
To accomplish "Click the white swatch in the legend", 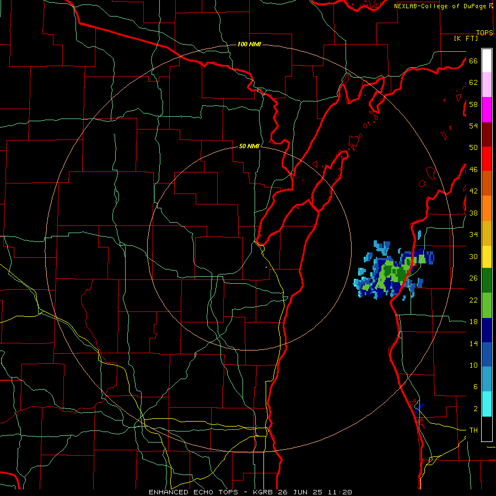I will (x=487, y=61).
